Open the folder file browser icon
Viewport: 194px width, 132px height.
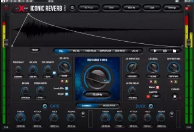174,51
